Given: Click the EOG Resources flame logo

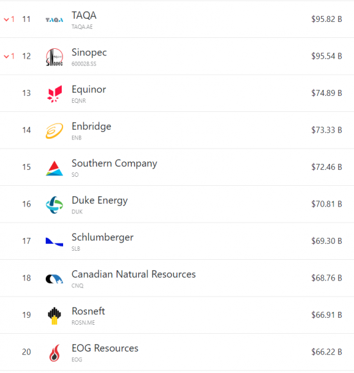Looking at the screenshot, I should [55, 353].
